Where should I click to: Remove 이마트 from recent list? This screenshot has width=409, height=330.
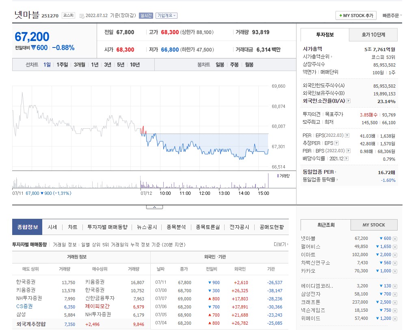(x=395, y=255)
